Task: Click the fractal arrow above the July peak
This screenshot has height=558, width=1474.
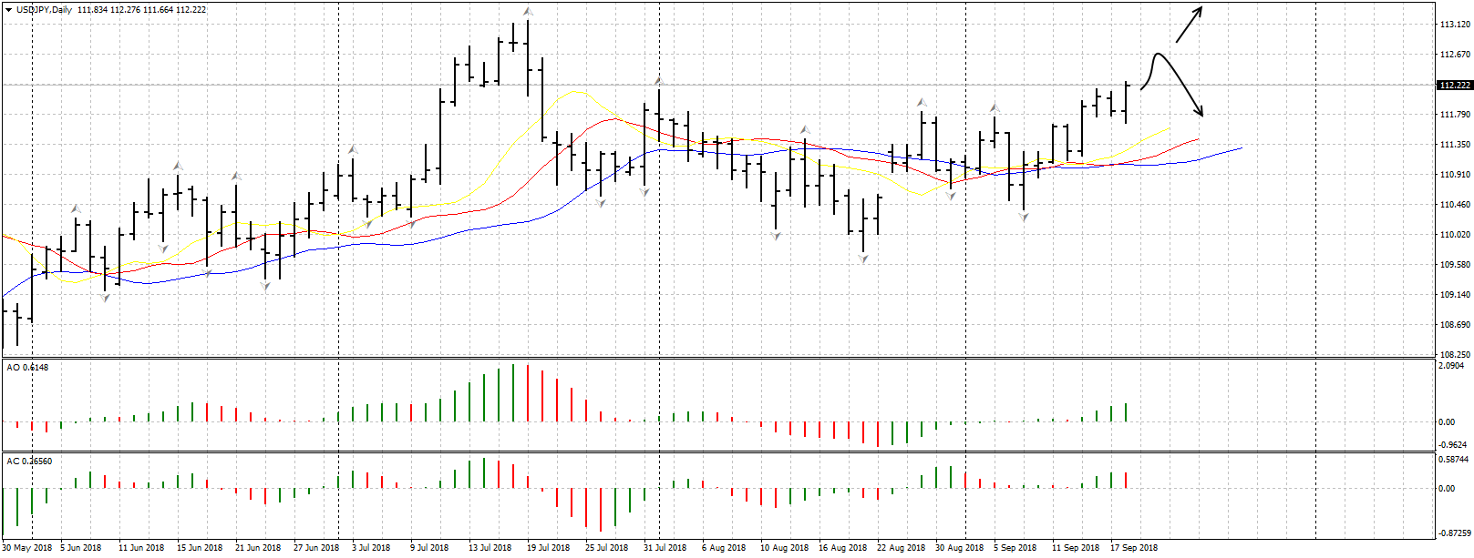Action: pyautogui.click(x=527, y=12)
